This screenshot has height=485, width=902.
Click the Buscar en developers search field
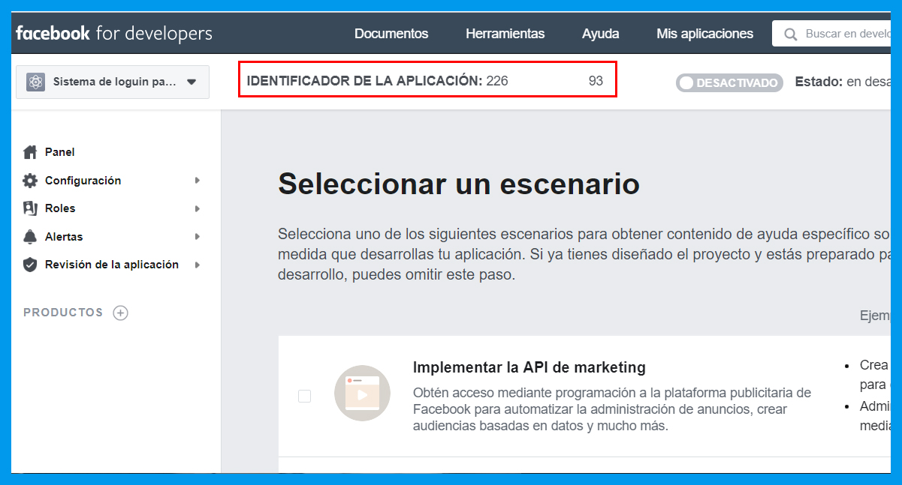[x=831, y=34]
